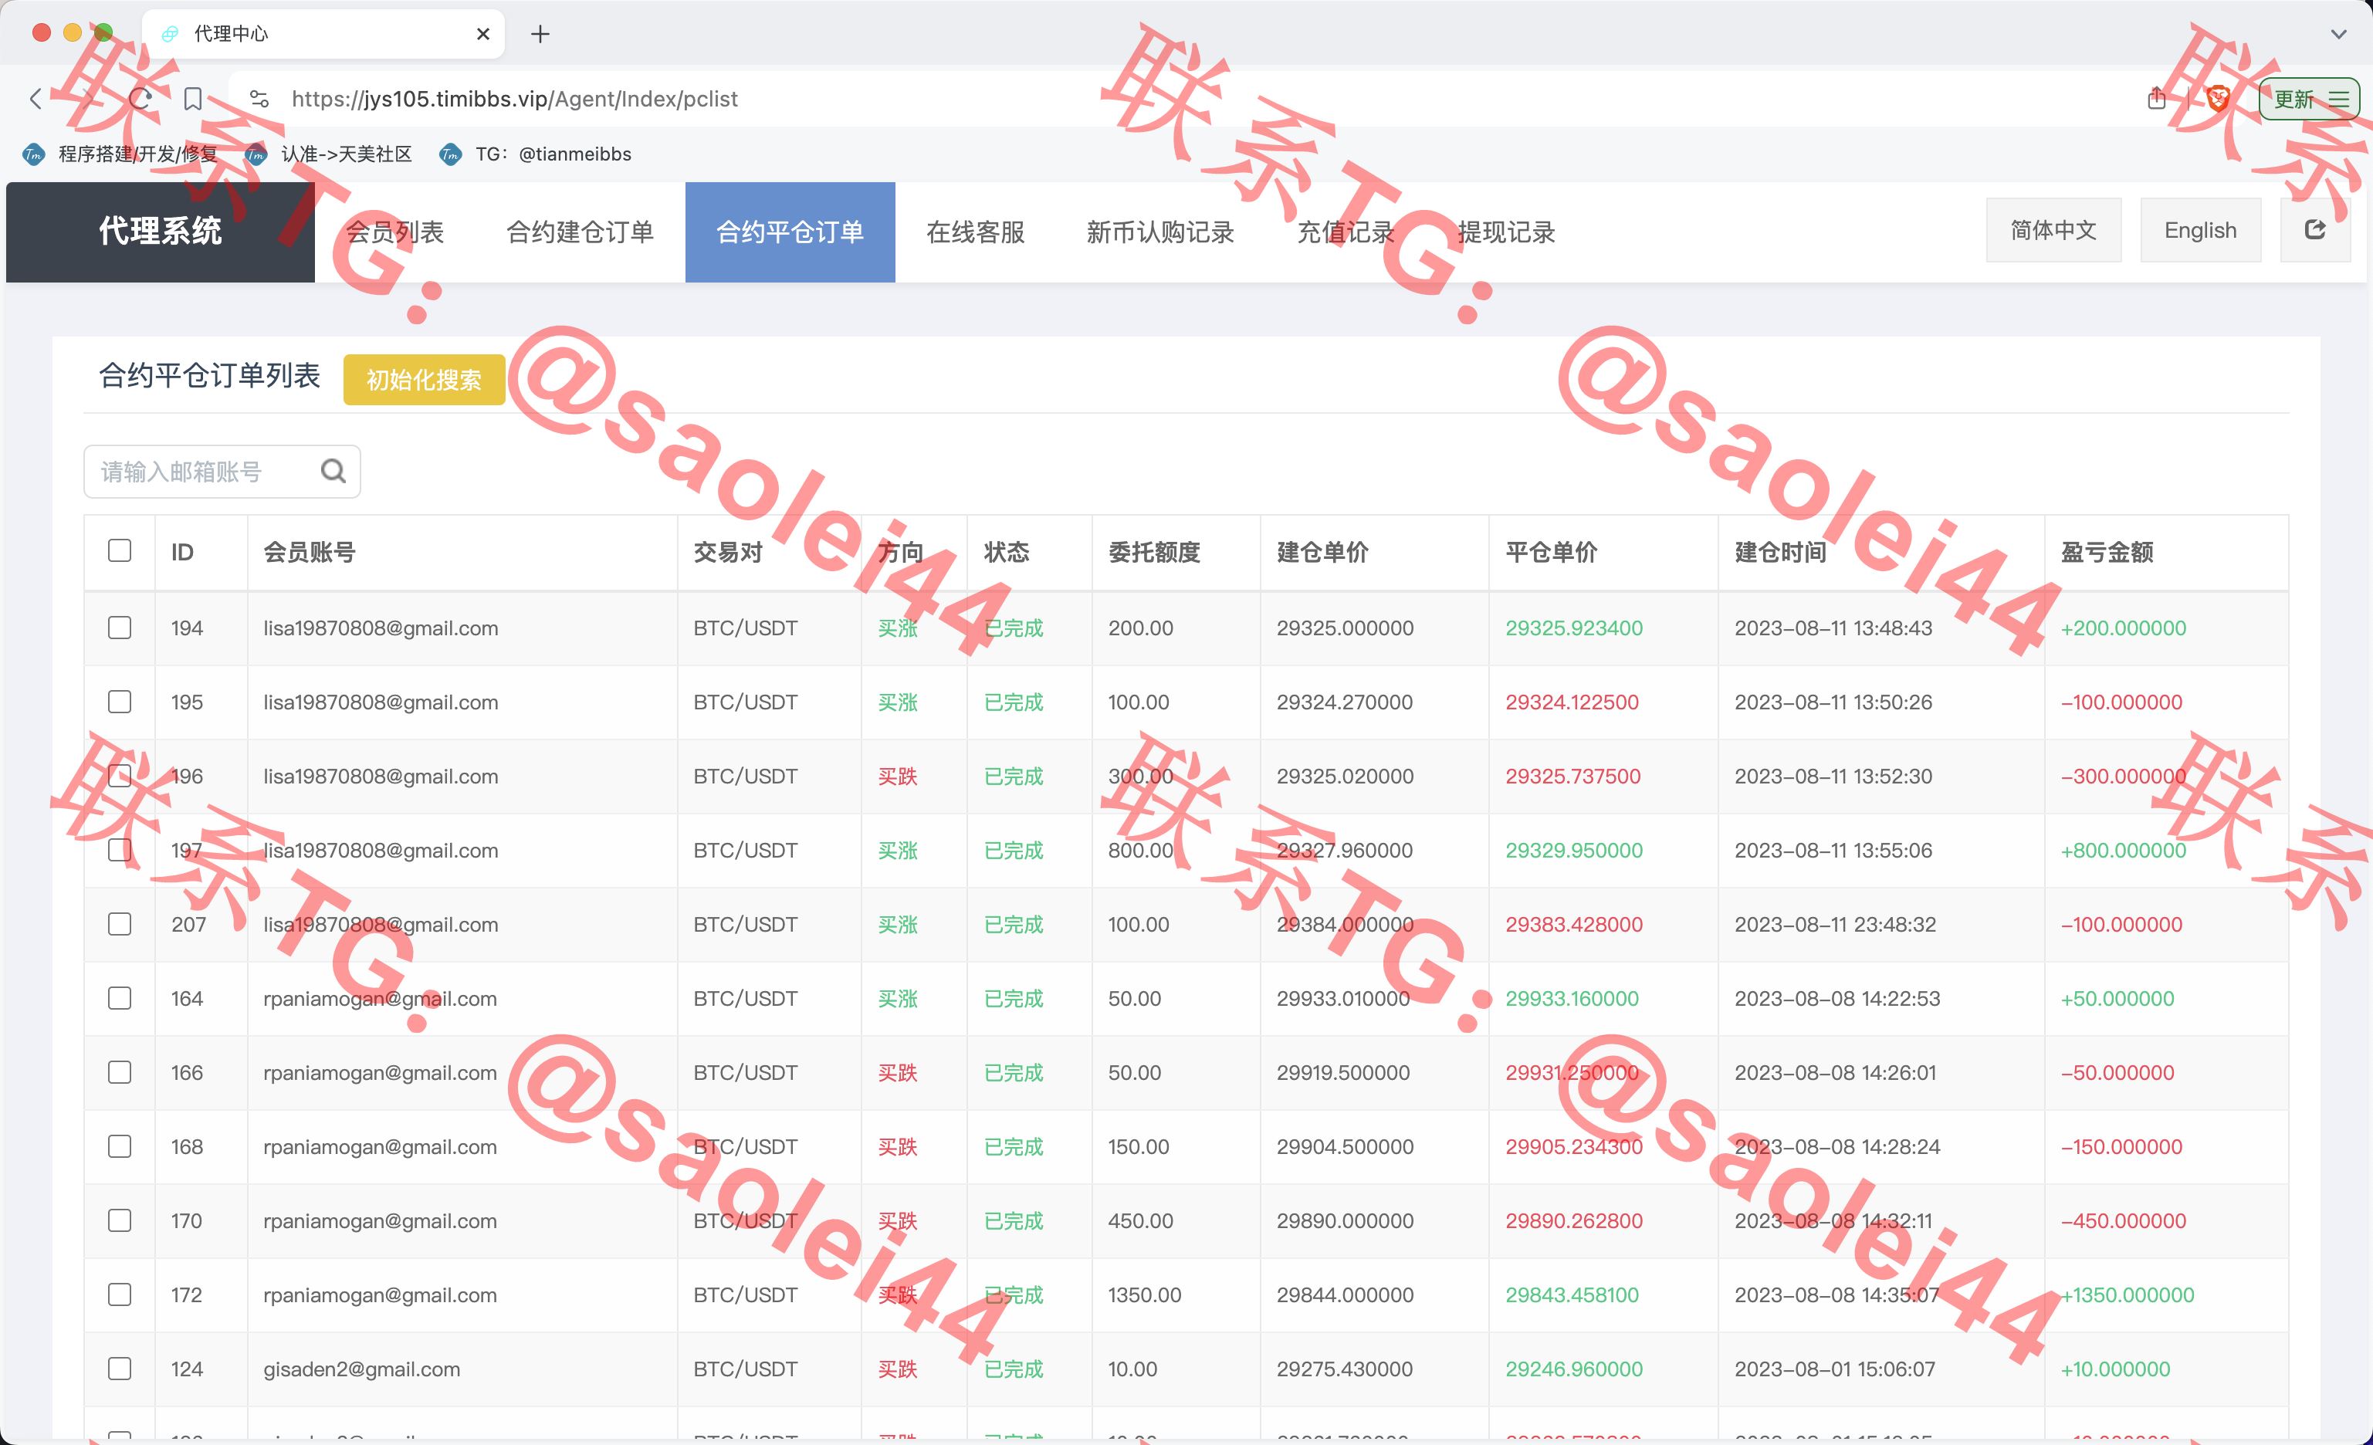Click the 初始化搜索 button
This screenshot has height=1445, width=2373.
coord(424,379)
